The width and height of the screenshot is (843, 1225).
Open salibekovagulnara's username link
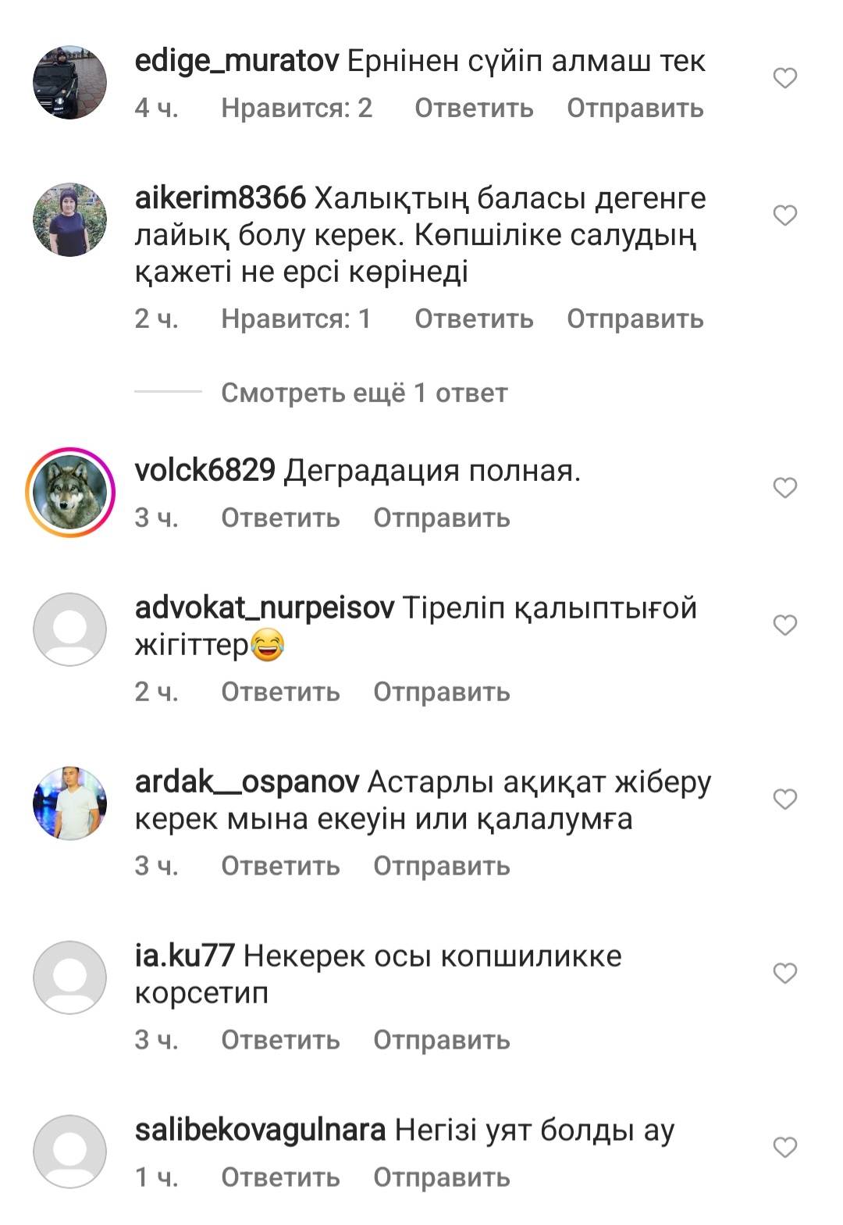point(260,1131)
